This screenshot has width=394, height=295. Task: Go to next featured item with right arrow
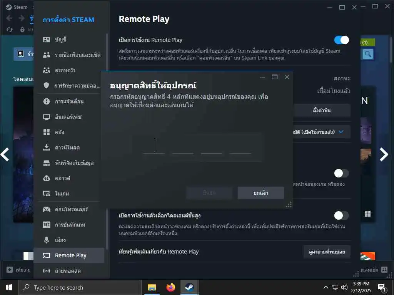tap(384, 154)
